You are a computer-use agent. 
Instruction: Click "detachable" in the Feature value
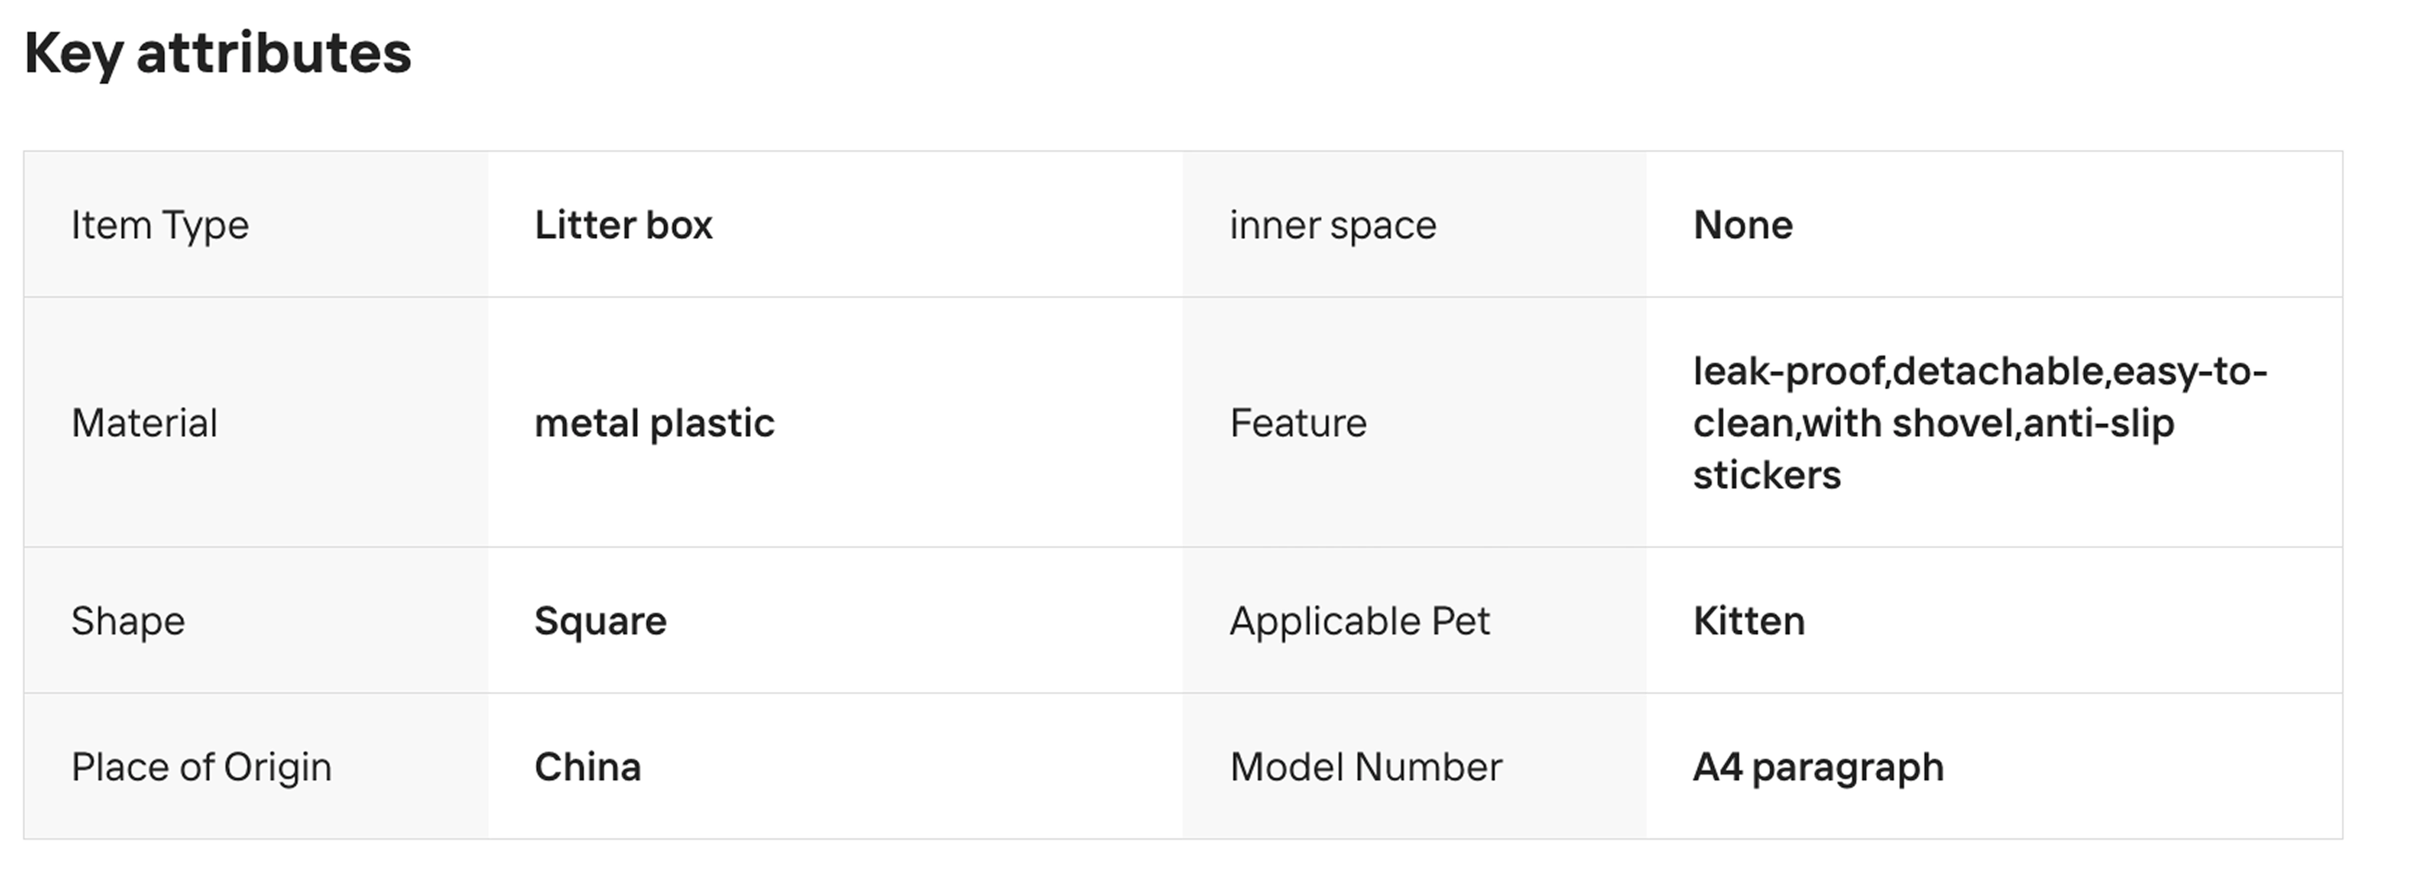(x=1998, y=371)
